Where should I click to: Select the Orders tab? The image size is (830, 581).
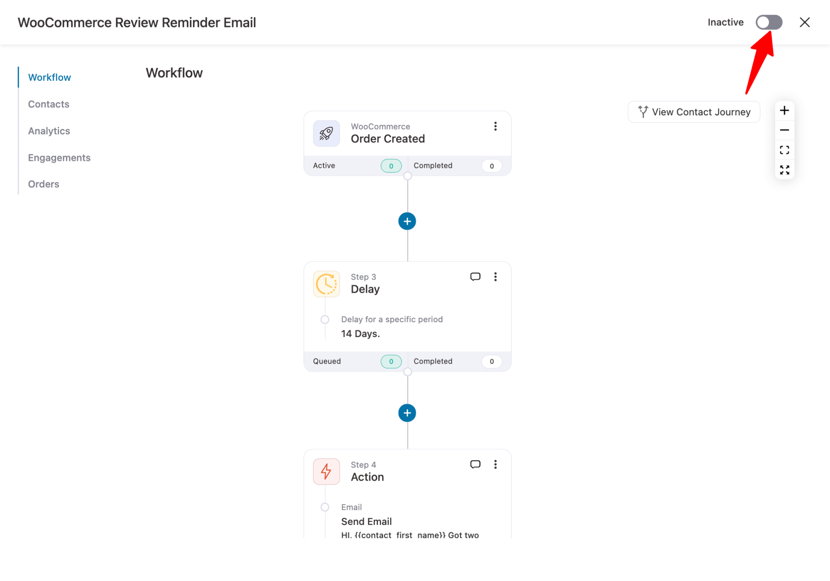tap(44, 184)
